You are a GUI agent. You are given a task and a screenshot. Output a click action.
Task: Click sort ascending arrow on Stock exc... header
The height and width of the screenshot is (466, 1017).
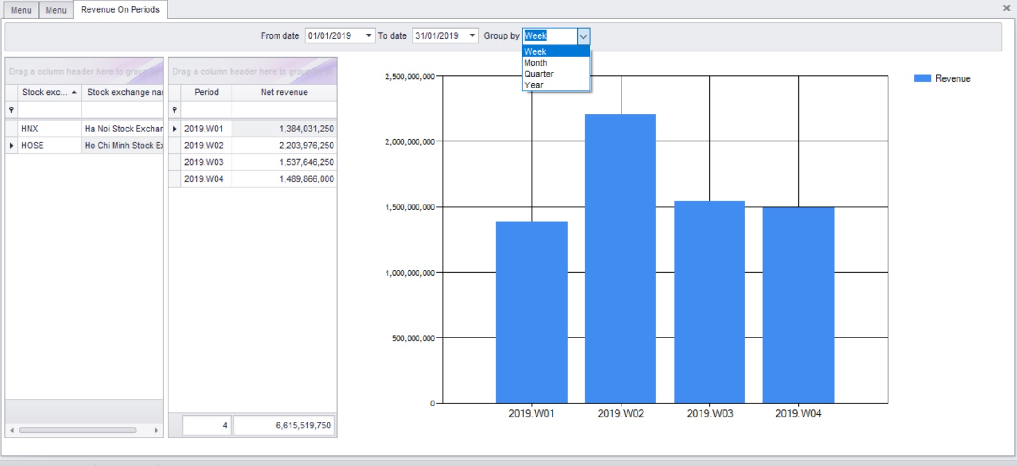point(74,92)
